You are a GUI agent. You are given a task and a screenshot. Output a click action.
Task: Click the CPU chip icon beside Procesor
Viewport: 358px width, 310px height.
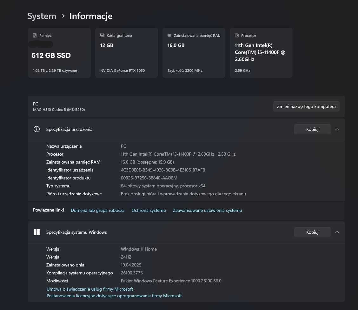click(x=237, y=35)
